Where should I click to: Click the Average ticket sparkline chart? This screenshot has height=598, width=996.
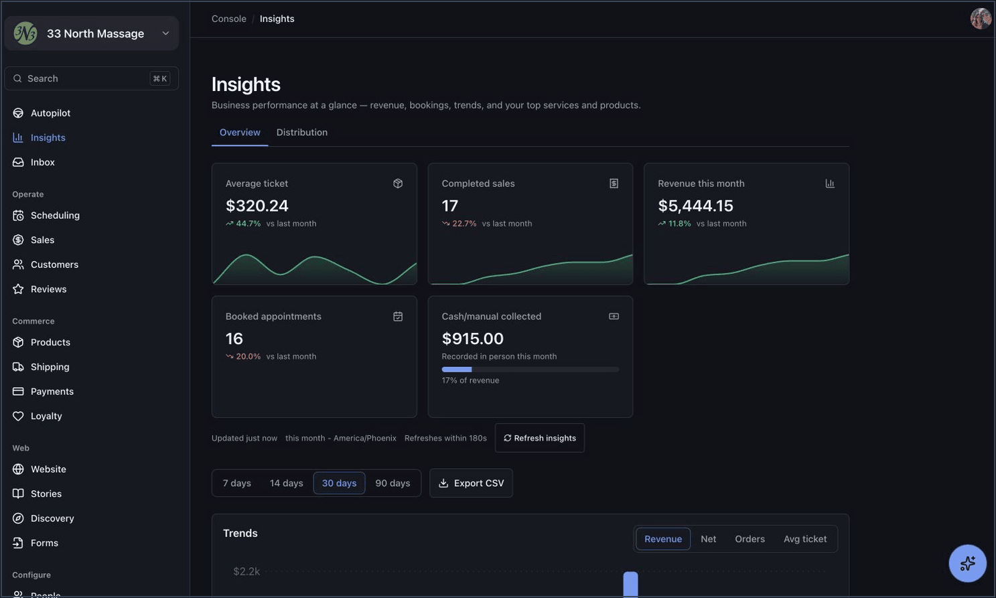[314, 268]
